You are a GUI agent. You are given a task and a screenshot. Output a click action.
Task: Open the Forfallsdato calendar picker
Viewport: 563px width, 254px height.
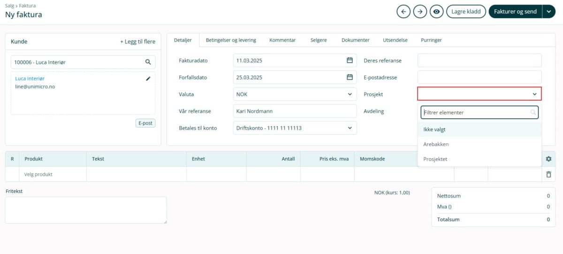coord(350,77)
